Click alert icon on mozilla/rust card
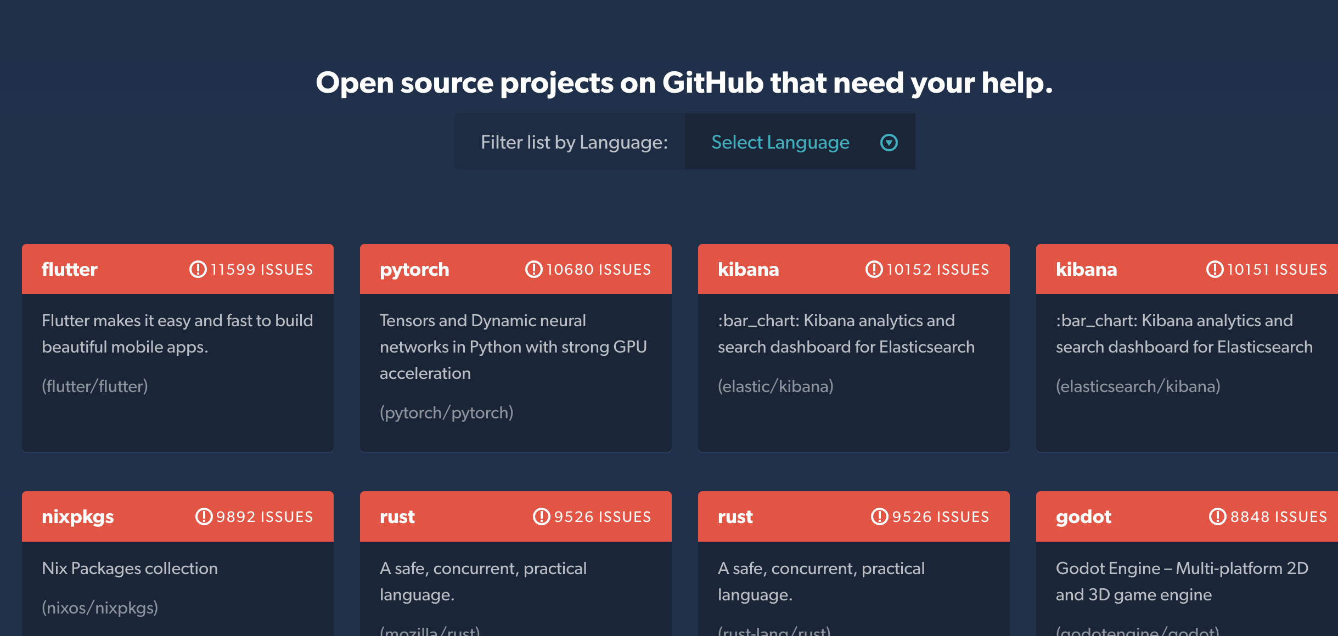 tap(541, 516)
